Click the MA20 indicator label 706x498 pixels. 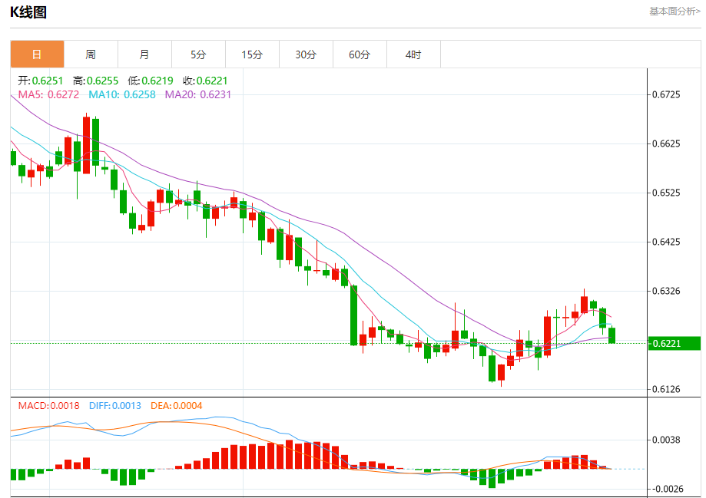coord(198,94)
